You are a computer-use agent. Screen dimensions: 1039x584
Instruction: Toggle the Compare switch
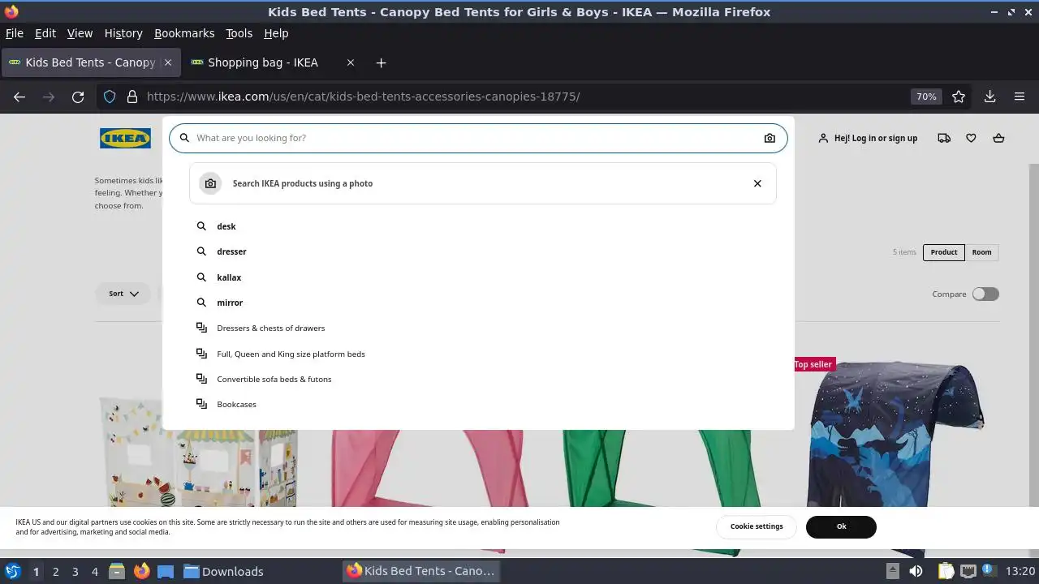tap(985, 294)
